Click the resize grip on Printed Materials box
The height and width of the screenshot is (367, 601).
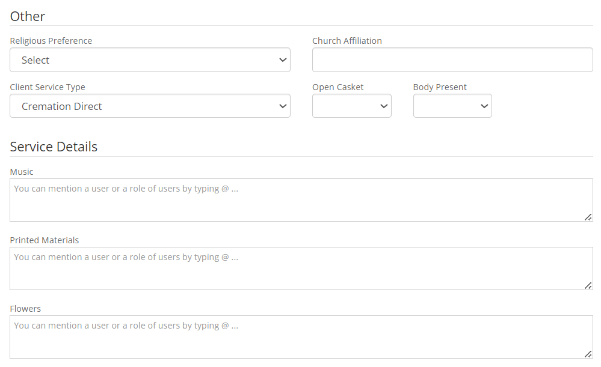click(x=588, y=286)
